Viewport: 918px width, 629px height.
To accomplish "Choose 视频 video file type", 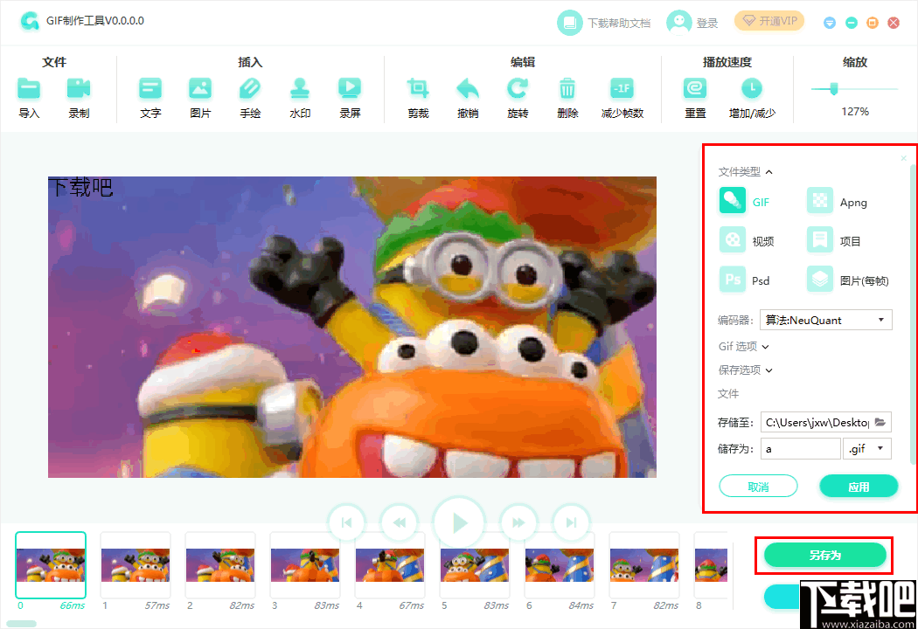I will [733, 240].
